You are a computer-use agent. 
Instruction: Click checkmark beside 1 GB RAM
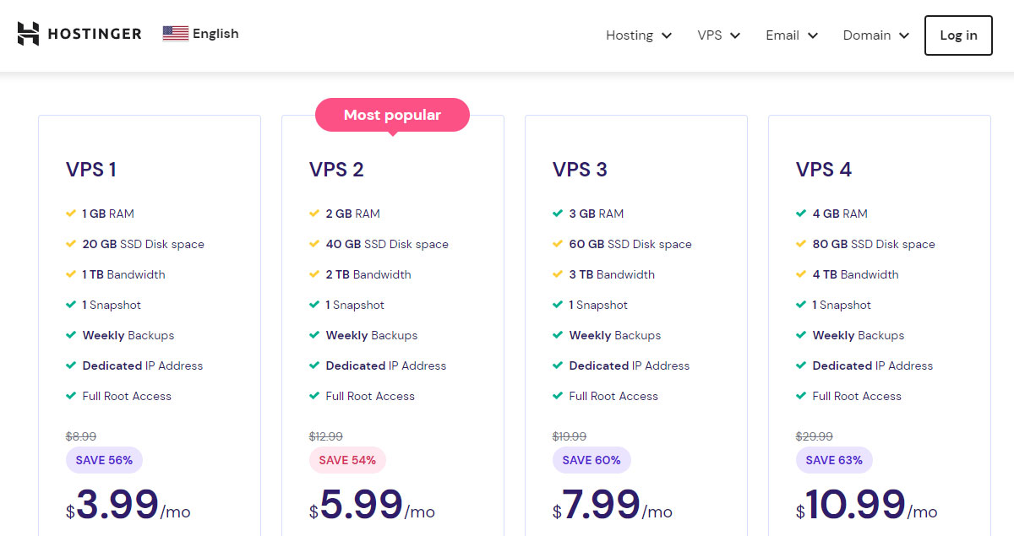tap(71, 214)
